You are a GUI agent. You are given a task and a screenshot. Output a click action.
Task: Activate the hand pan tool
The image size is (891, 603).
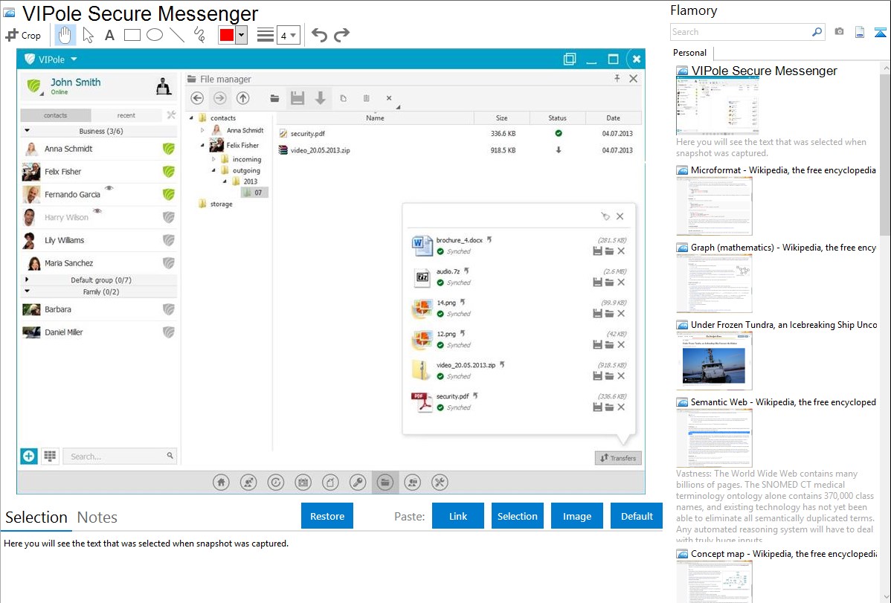click(x=65, y=35)
